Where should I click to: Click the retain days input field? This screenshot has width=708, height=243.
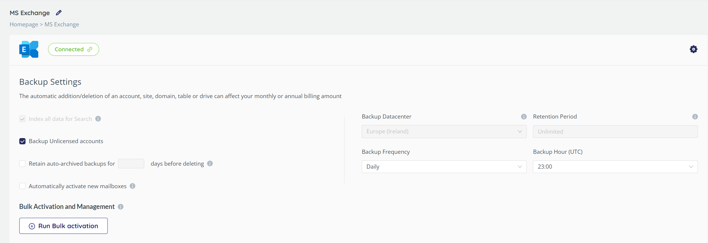(x=131, y=164)
